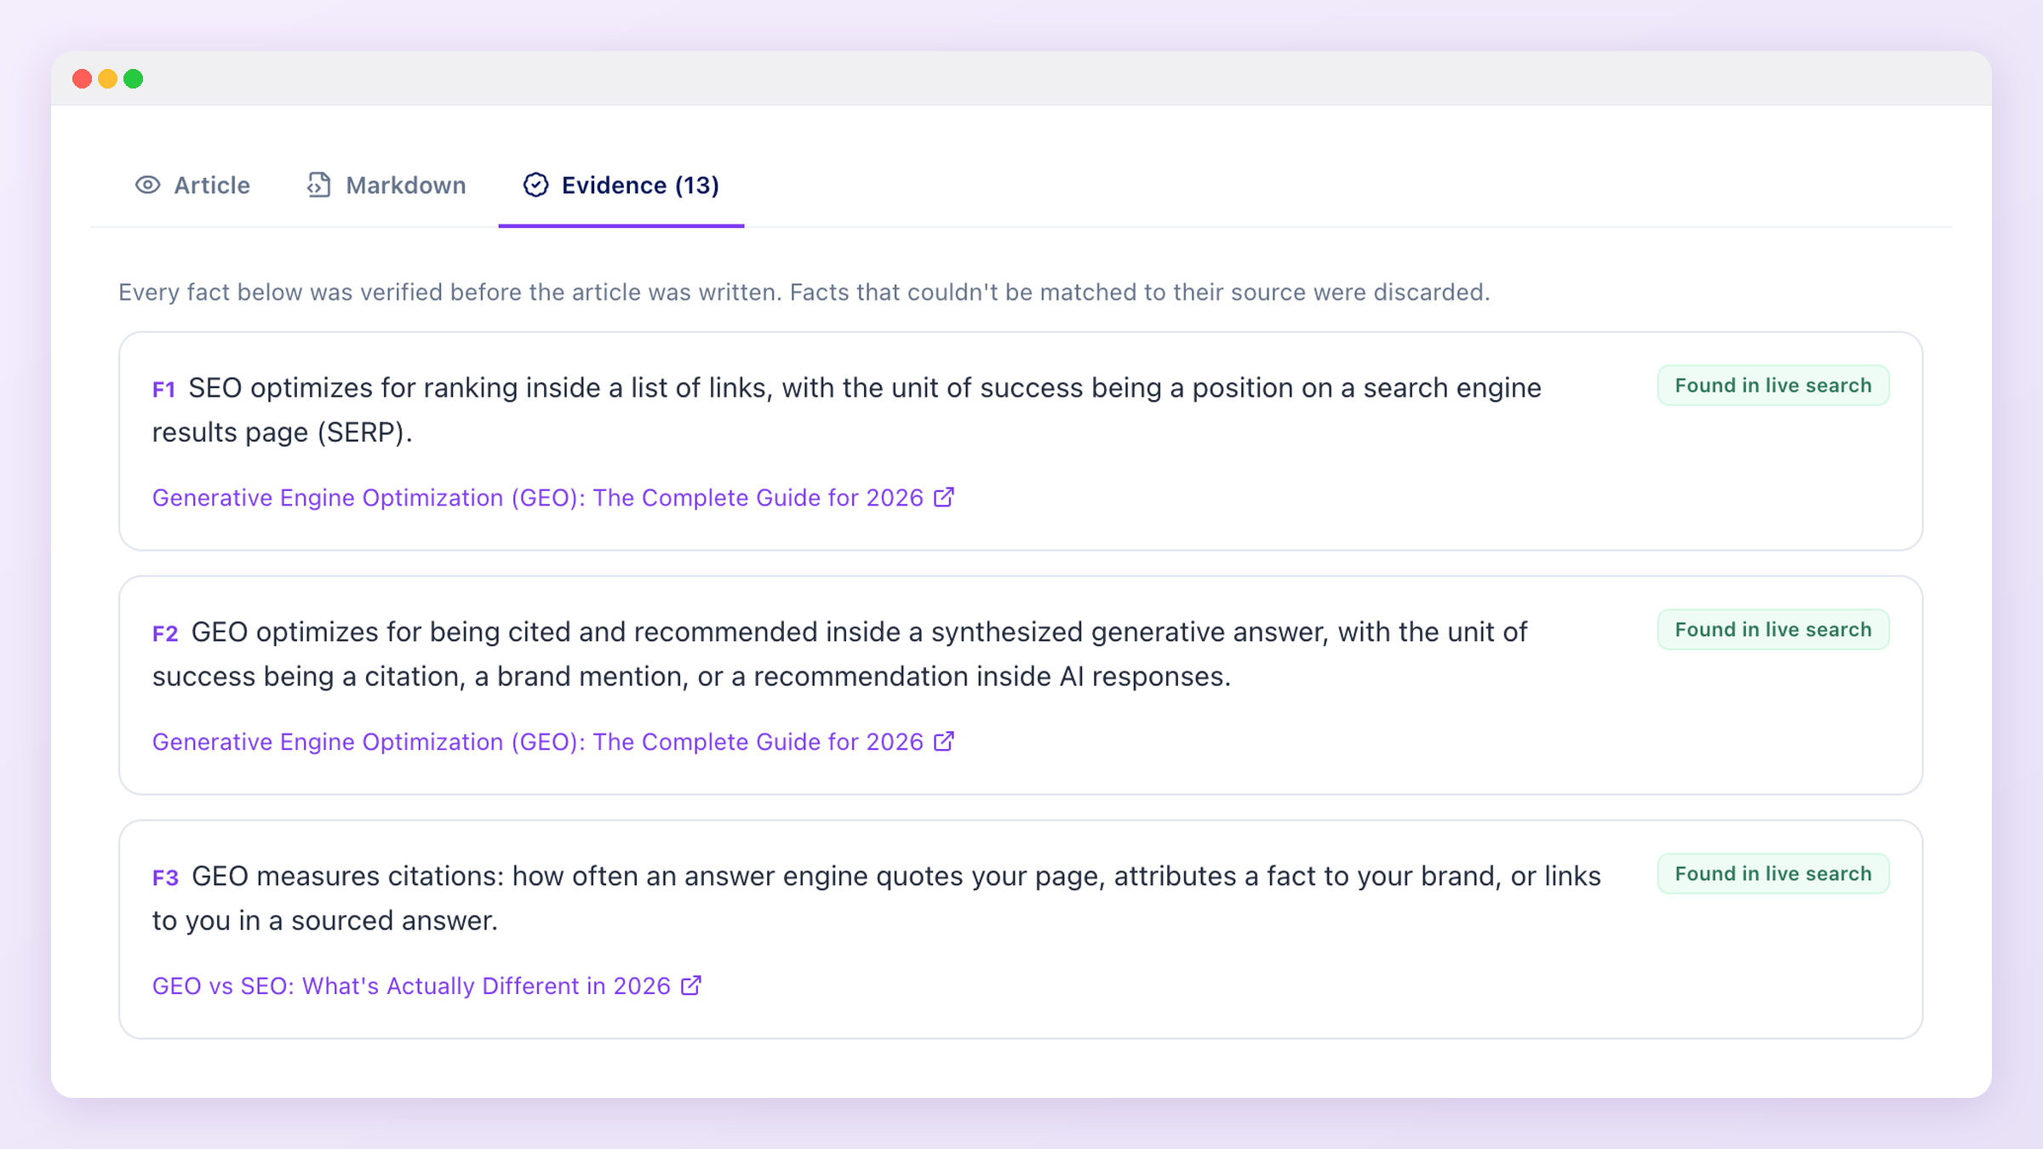Open external link icon on F3 source
This screenshot has width=2043, height=1149.
click(x=691, y=986)
